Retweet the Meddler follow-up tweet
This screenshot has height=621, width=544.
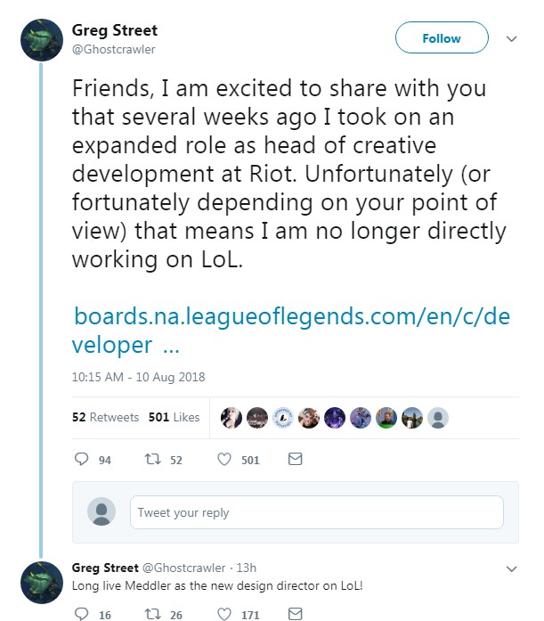pyautogui.click(x=152, y=614)
